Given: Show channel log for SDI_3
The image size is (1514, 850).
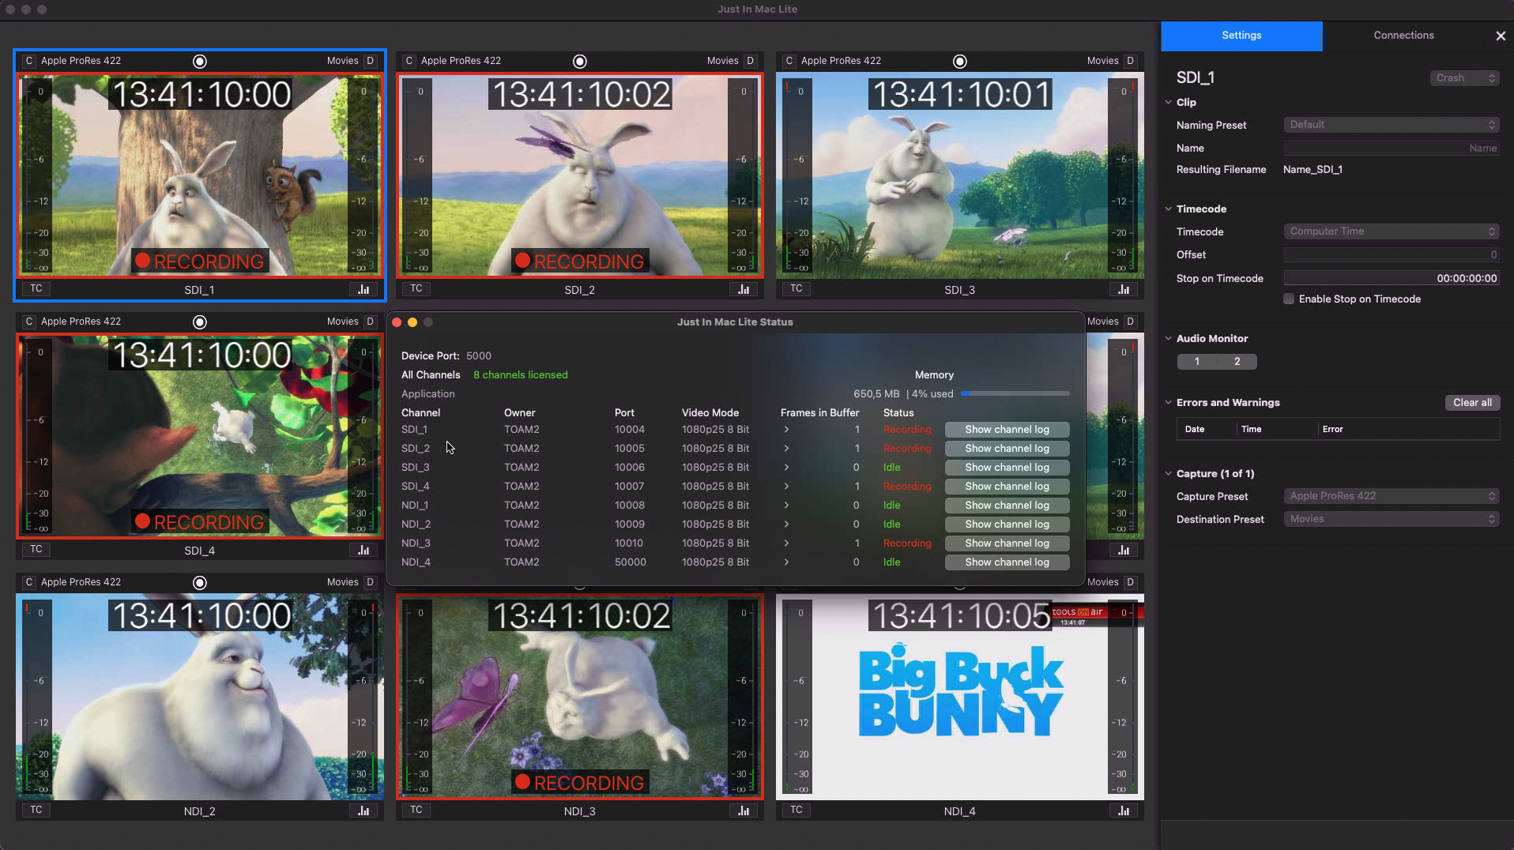Looking at the screenshot, I should tap(1007, 468).
